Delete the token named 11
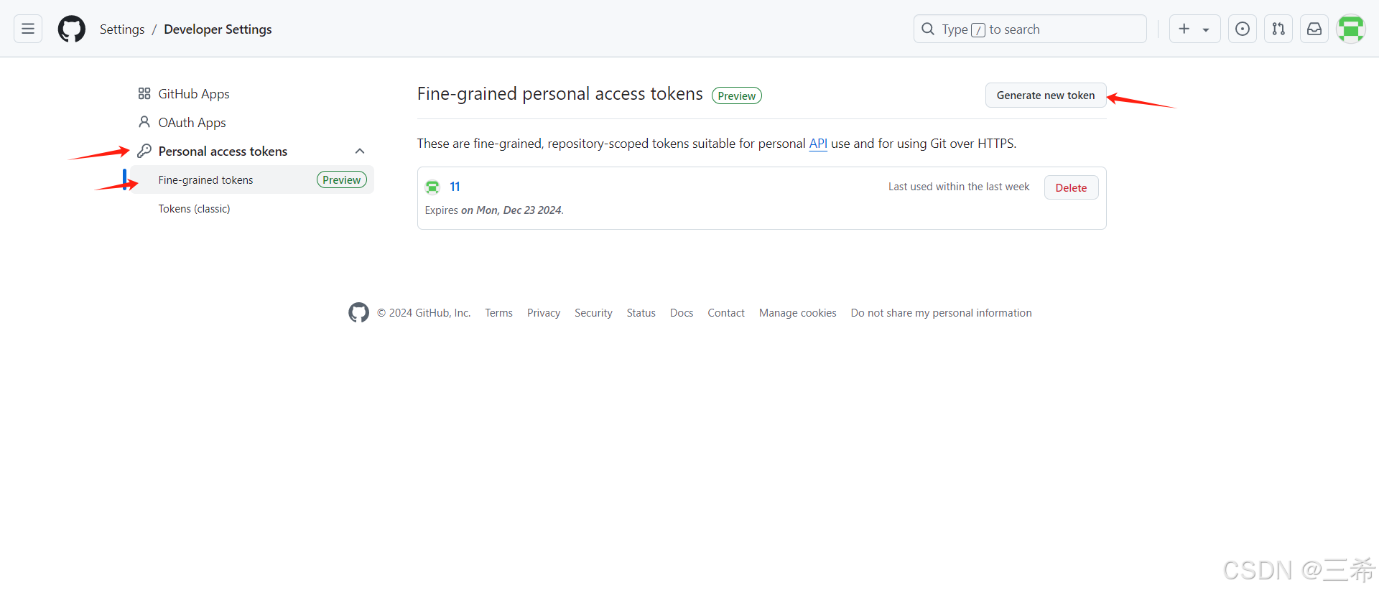1379x593 pixels. (x=1071, y=187)
